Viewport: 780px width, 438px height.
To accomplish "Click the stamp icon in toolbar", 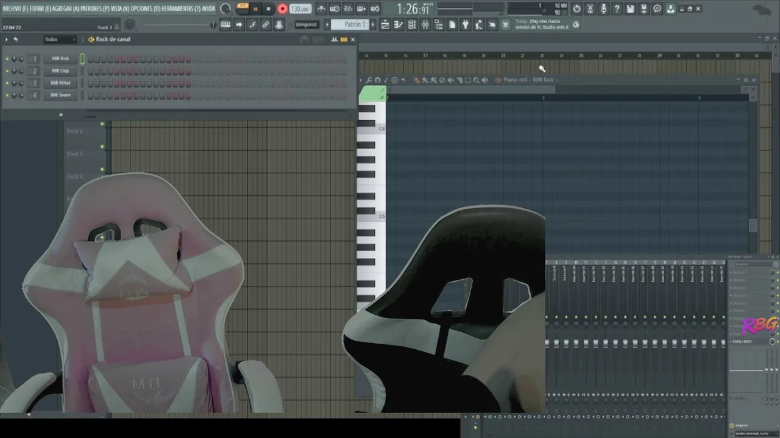I will (279, 25).
